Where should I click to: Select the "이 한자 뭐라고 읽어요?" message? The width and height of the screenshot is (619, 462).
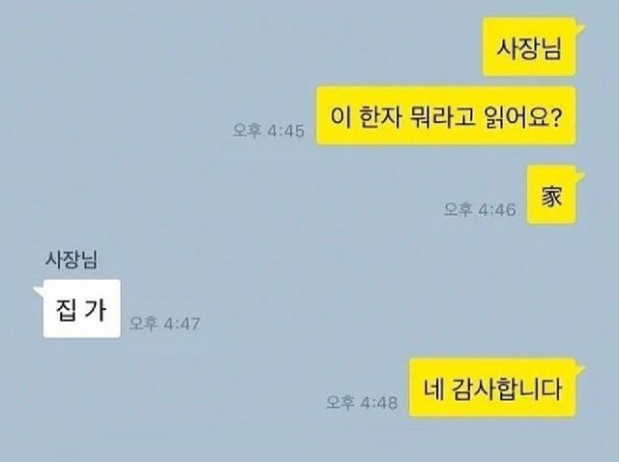(446, 115)
